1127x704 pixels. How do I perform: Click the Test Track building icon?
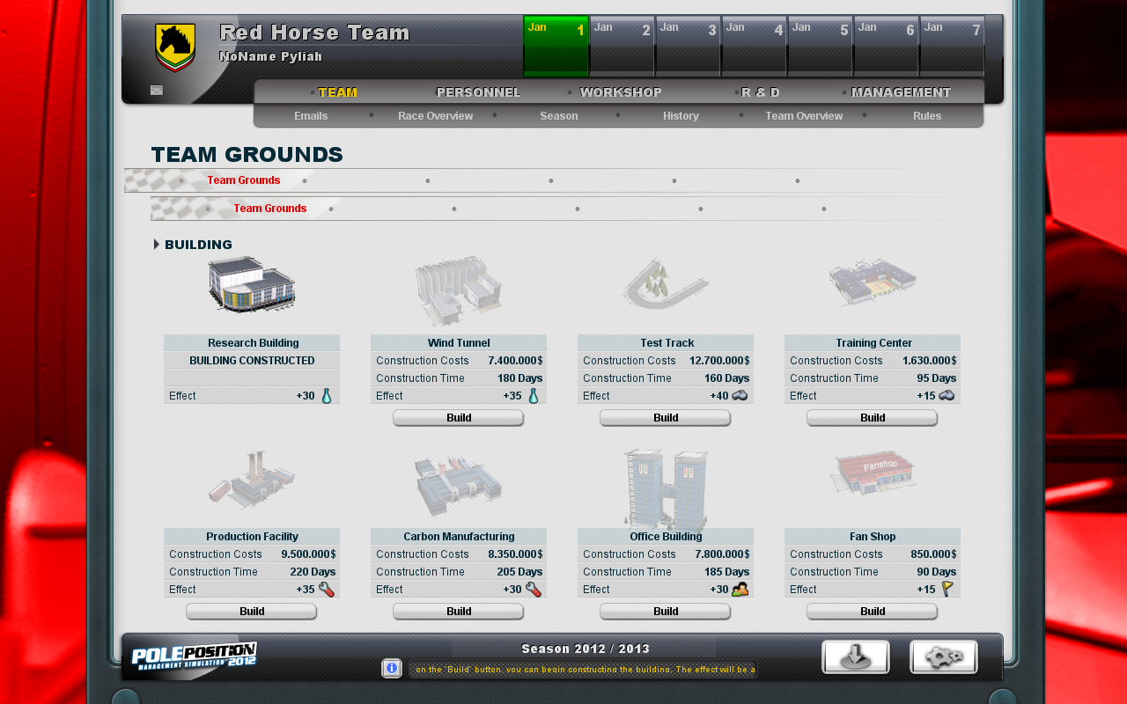tap(666, 284)
